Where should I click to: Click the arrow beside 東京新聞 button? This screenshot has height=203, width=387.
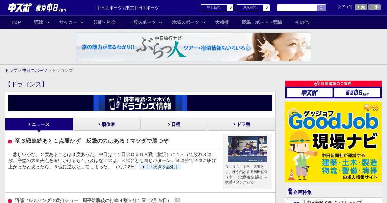click(x=266, y=8)
